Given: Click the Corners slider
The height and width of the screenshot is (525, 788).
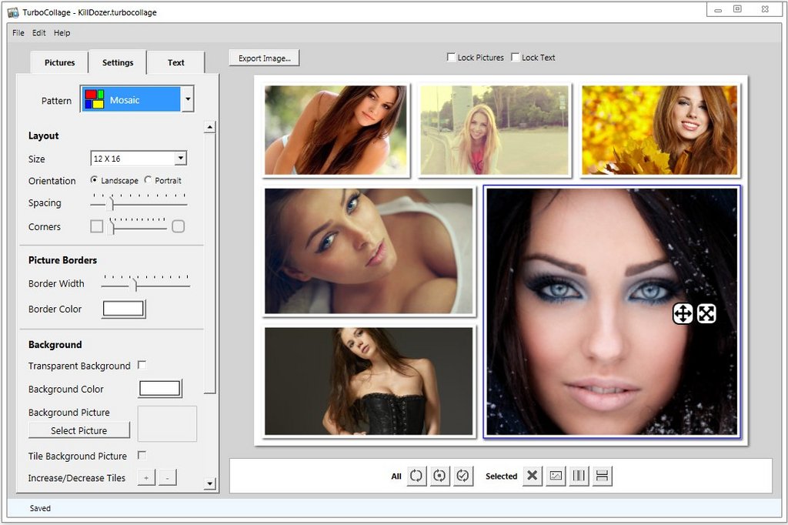Looking at the screenshot, I should click(138, 226).
